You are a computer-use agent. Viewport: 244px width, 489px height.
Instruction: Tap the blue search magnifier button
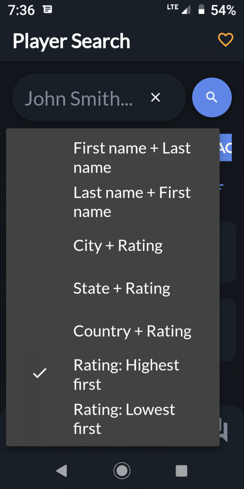[211, 98]
